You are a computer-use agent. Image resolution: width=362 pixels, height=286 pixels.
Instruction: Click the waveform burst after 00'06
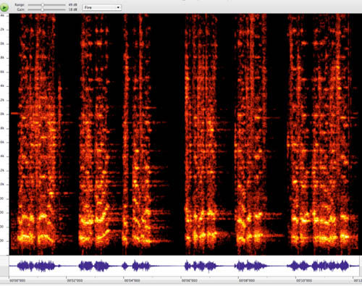click(201, 266)
